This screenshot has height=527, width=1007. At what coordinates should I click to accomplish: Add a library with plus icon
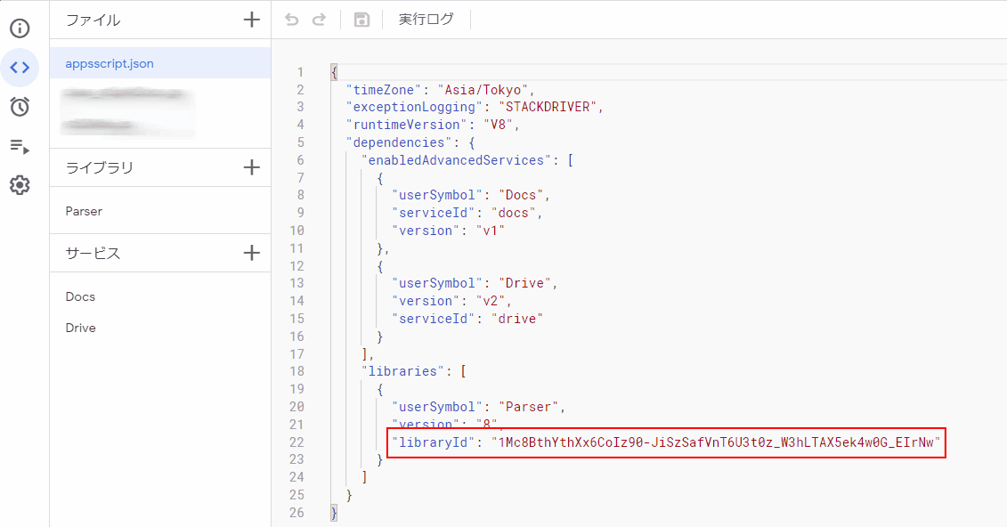pos(252,167)
